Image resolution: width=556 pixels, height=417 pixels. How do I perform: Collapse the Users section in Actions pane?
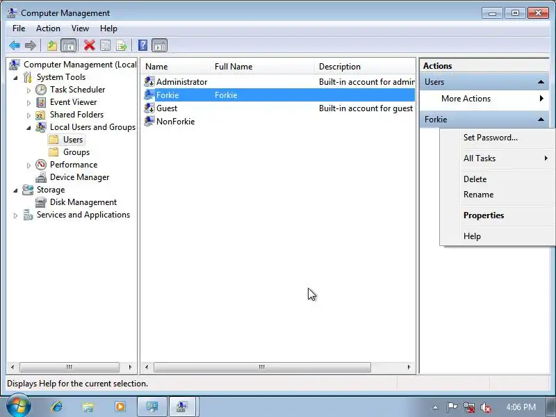click(541, 82)
